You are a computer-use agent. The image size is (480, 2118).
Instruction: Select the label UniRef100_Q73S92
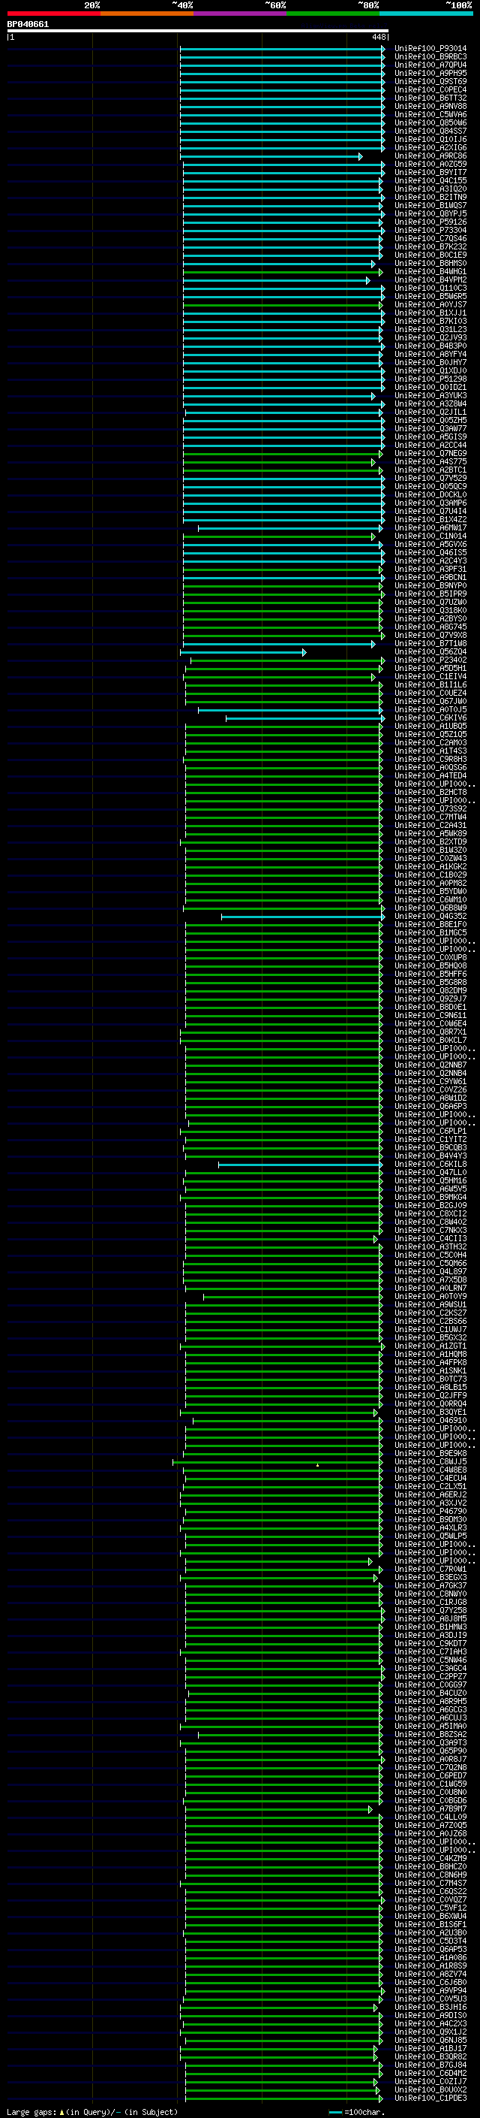[430, 808]
